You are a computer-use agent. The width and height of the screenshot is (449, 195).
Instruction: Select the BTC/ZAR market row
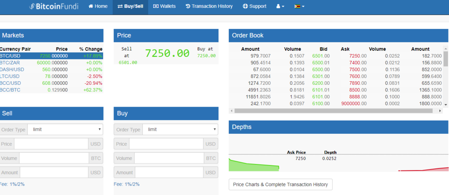(51, 63)
